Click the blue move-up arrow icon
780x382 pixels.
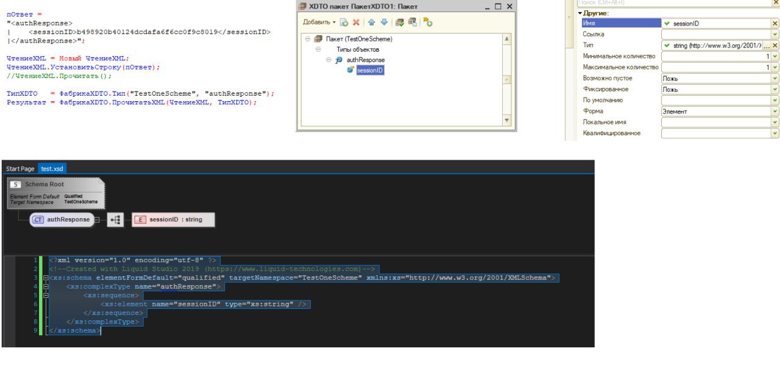[371, 23]
